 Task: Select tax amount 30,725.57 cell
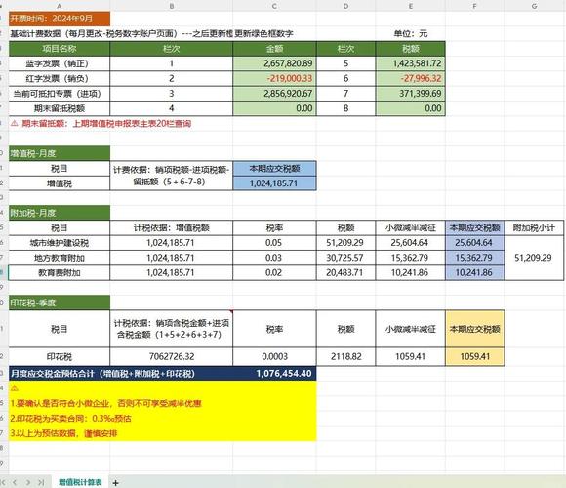(345, 258)
